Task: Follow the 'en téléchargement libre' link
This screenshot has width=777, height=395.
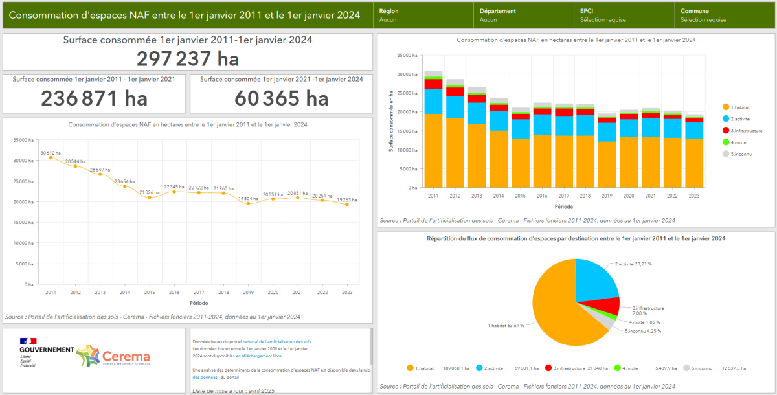Action: pyautogui.click(x=259, y=356)
